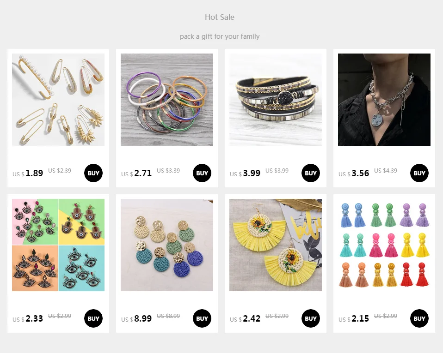Open the silver chain necklace product image
Viewport: 443px width, 353px height.
pos(384,100)
